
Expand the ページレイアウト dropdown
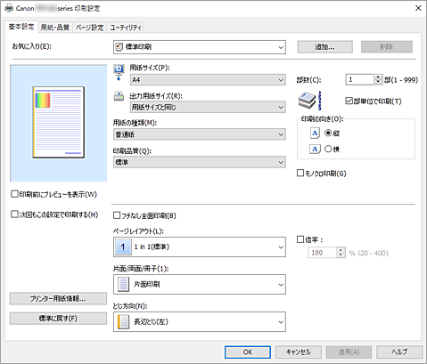(x=200, y=247)
